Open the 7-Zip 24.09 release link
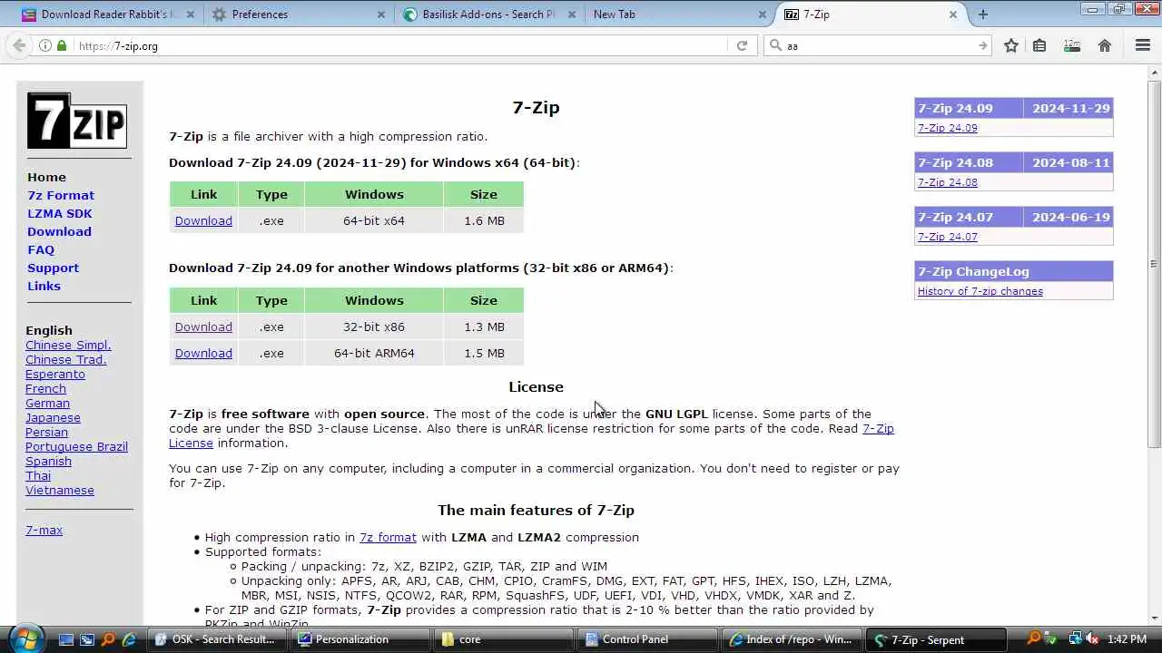The width and height of the screenshot is (1162, 653). click(x=948, y=128)
